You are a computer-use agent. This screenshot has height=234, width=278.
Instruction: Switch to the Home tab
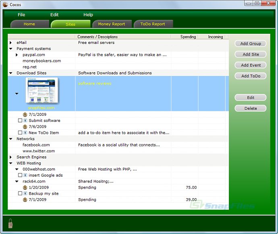coord(29,24)
